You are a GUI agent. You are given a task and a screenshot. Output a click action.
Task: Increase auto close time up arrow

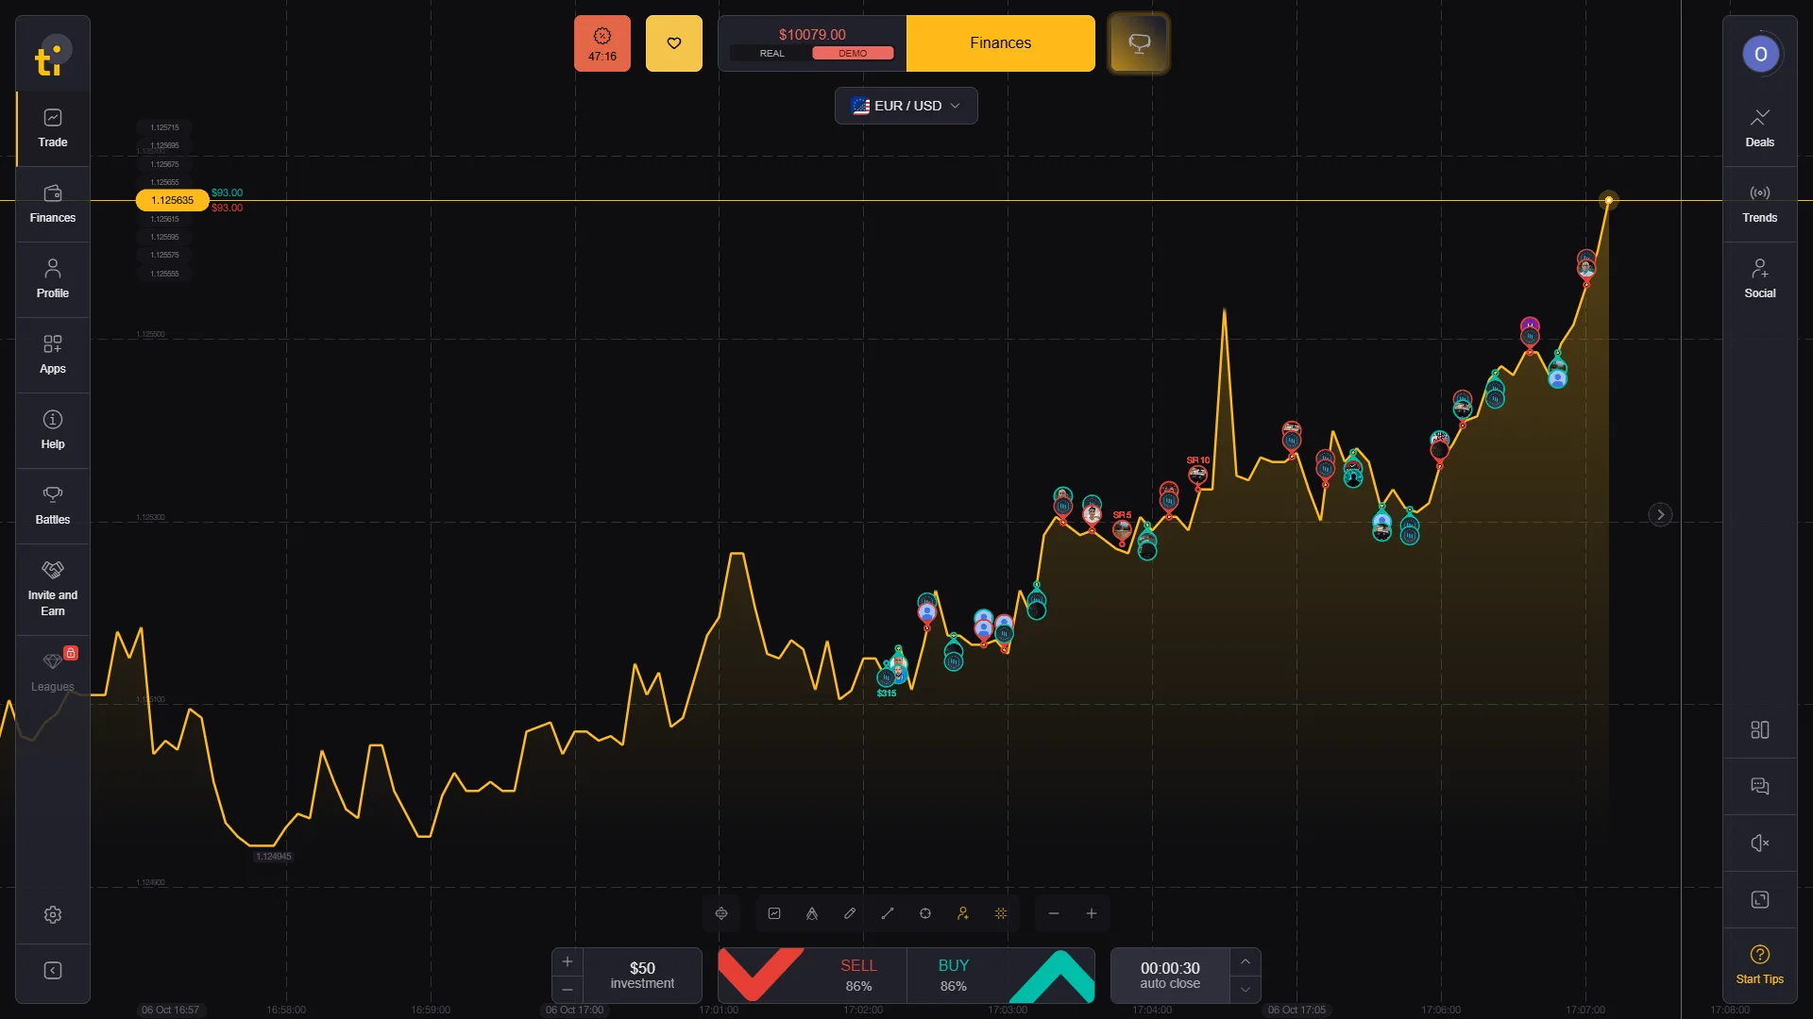point(1245,961)
